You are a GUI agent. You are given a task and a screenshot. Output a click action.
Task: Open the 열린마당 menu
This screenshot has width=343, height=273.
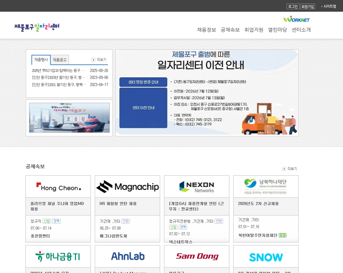coord(277,30)
